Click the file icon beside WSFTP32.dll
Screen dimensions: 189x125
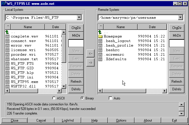[x=7, y=87]
